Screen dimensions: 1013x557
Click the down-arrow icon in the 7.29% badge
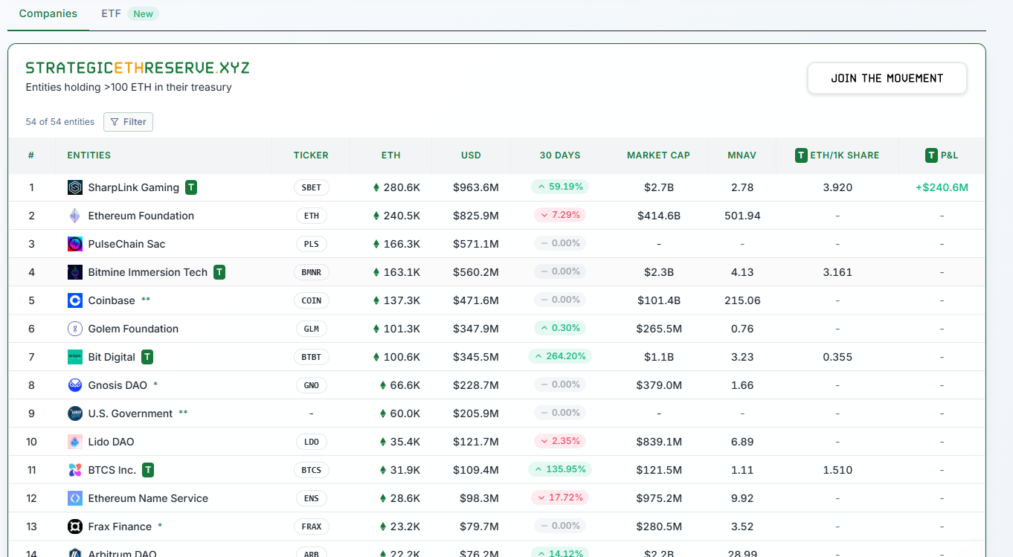pos(544,215)
